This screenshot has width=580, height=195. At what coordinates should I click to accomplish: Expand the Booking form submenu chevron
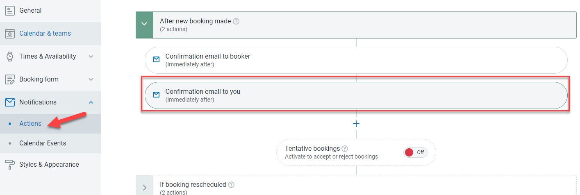coord(91,79)
